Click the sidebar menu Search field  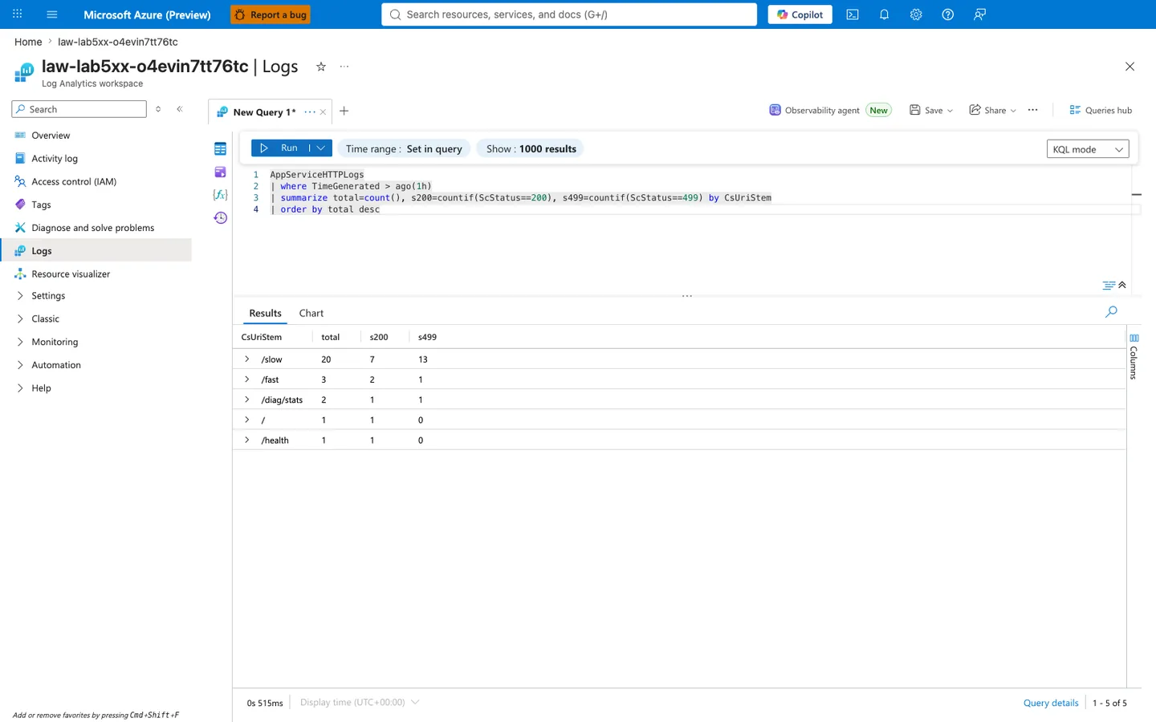pyautogui.click(x=79, y=109)
